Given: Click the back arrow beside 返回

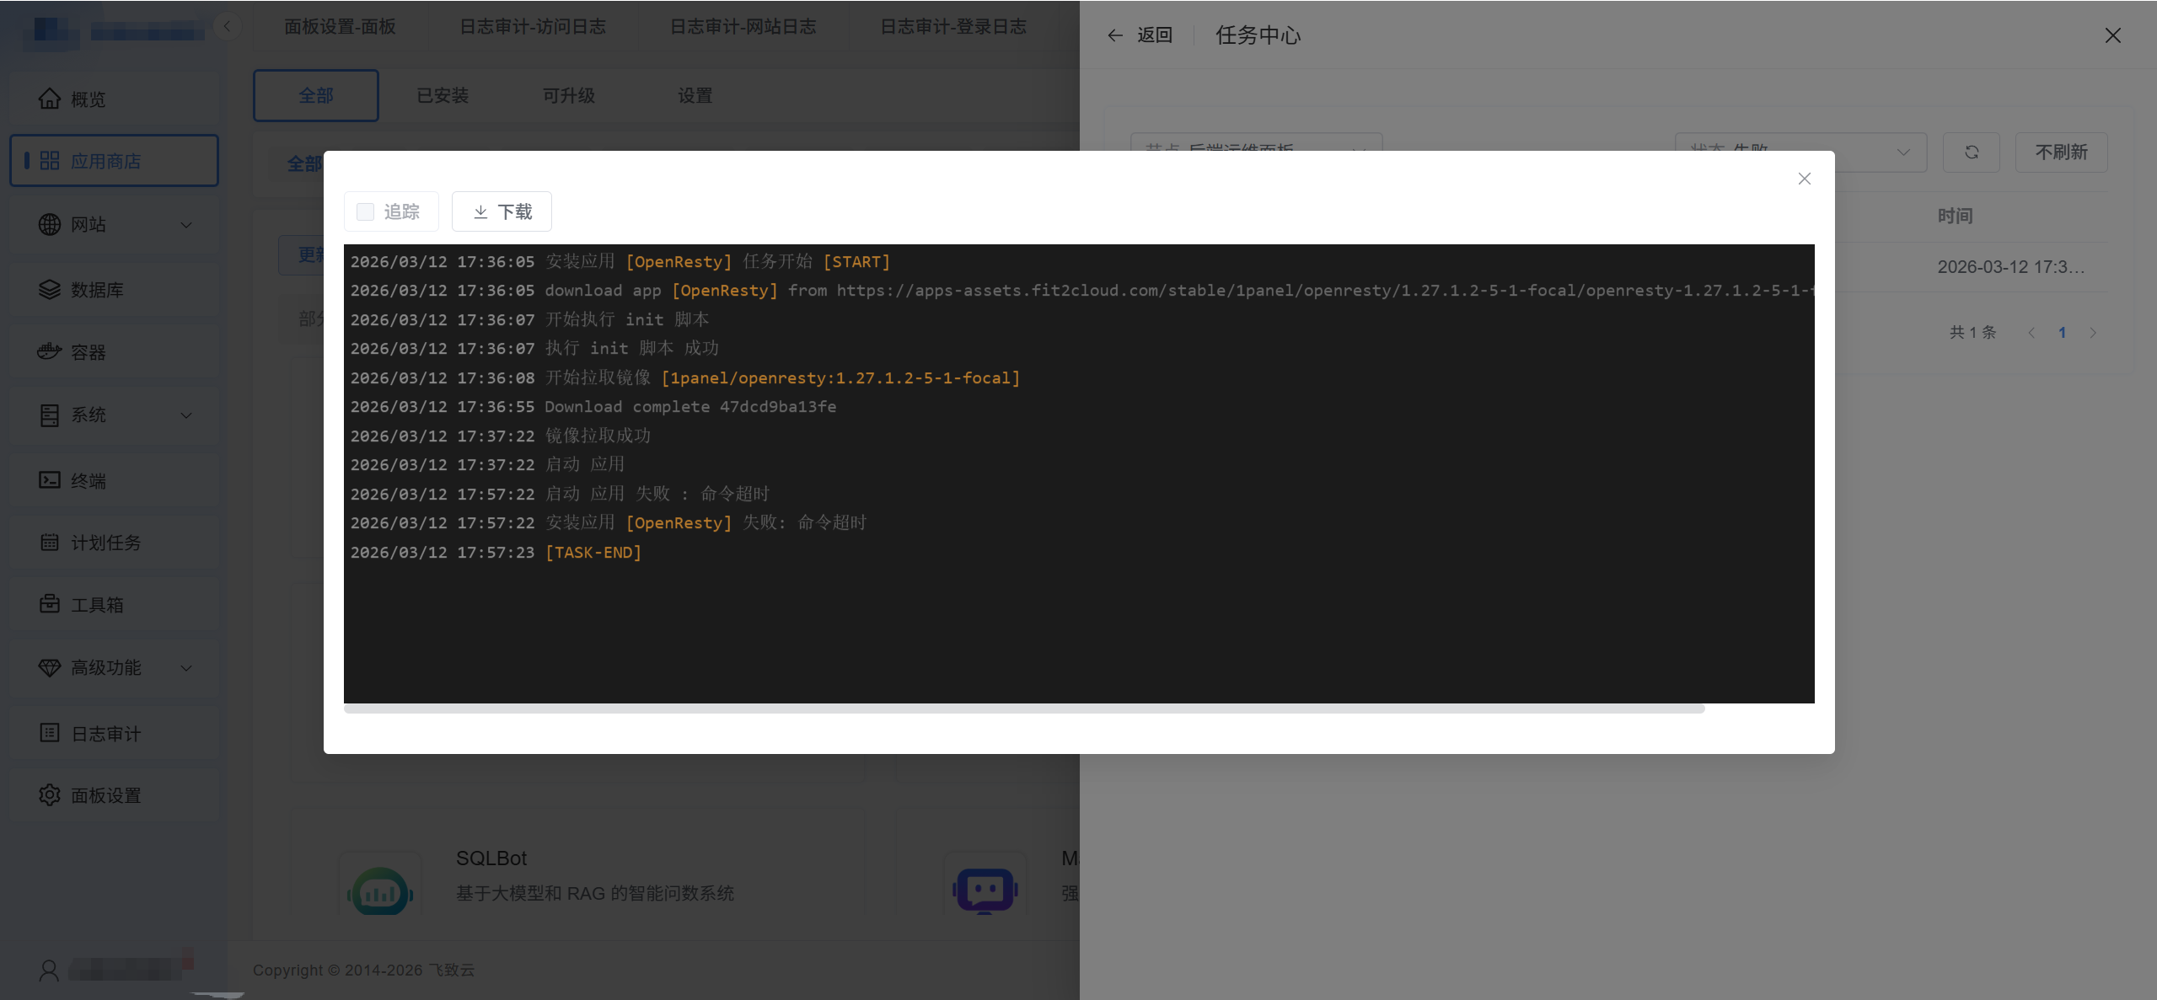Looking at the screenshot, I should point(1114,35).
